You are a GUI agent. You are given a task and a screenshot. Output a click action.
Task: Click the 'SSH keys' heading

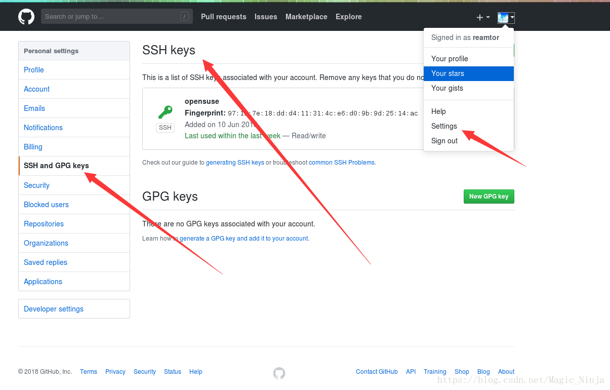(x=169, y=50)
